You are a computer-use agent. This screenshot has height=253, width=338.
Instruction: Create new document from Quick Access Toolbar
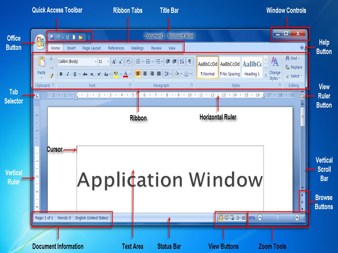(74, 38)
